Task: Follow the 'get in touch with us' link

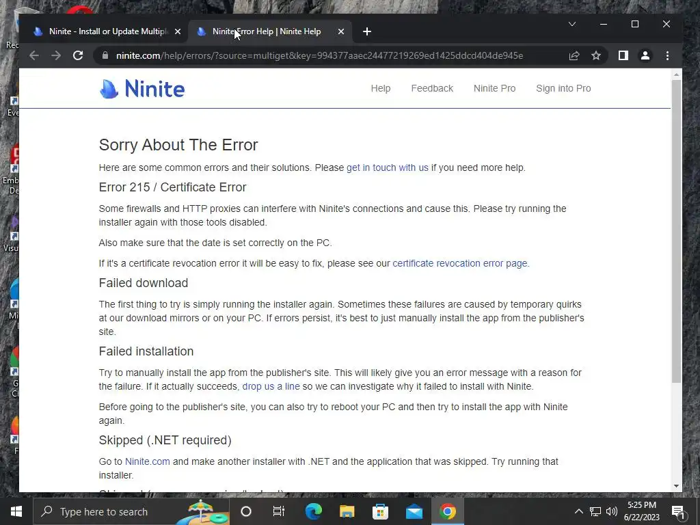Action: (388, 168)
